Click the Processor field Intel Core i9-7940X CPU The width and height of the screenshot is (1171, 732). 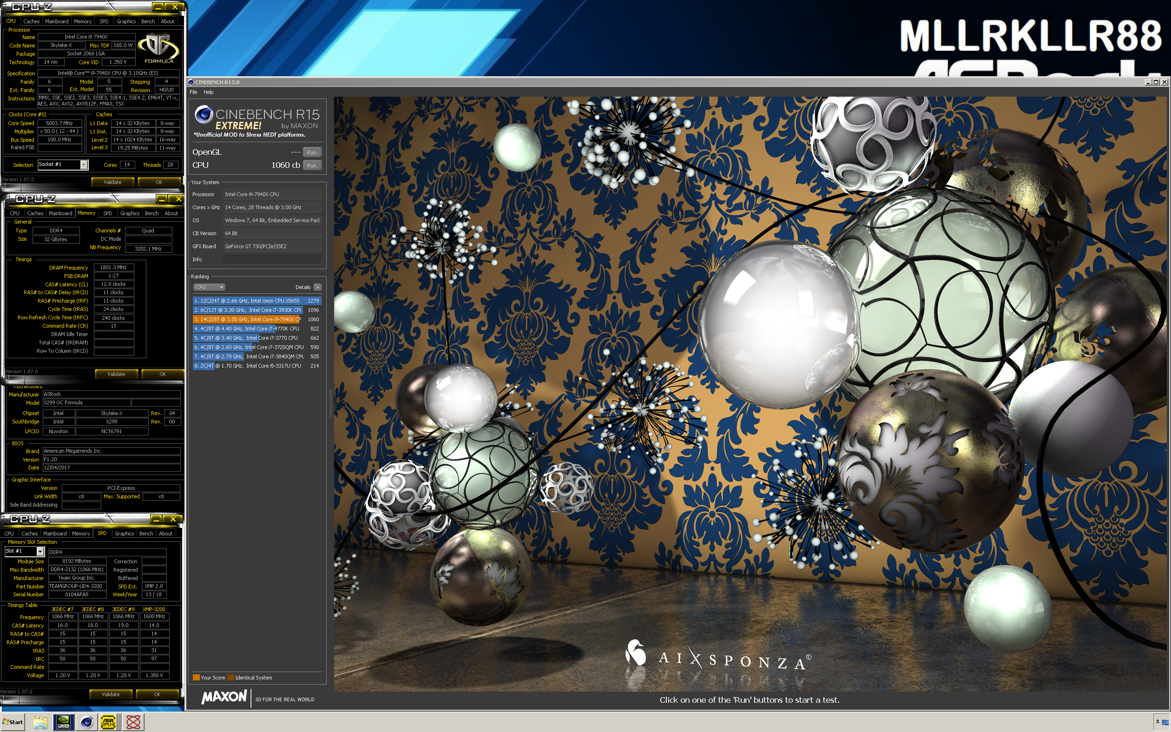pyautogui.click(x=272, y=194)
